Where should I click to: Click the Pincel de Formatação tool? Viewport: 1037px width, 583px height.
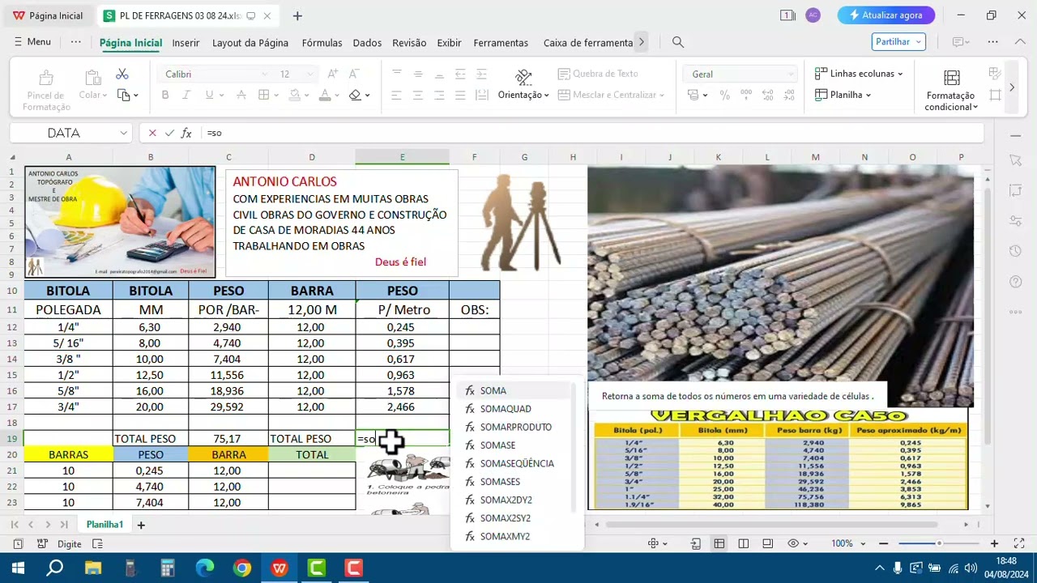46,90
